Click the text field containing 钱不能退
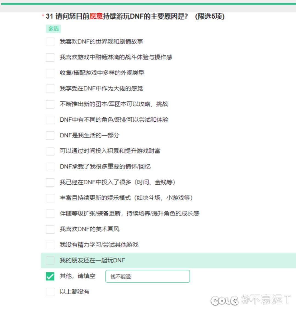Viewport: 296px width, 312px height. click(x=147, y=276)
